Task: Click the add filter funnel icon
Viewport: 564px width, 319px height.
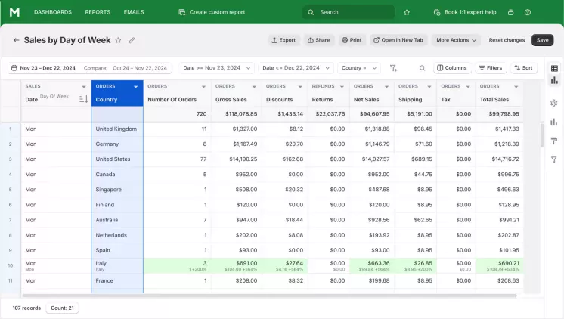Action: 393,68
